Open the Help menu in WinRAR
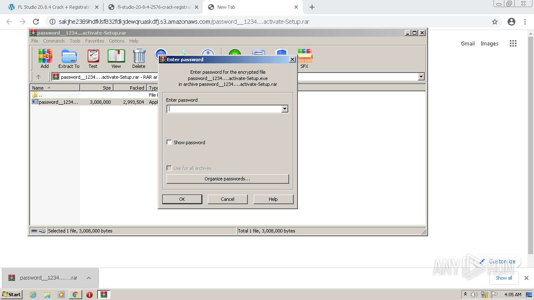 click(133, 41)
